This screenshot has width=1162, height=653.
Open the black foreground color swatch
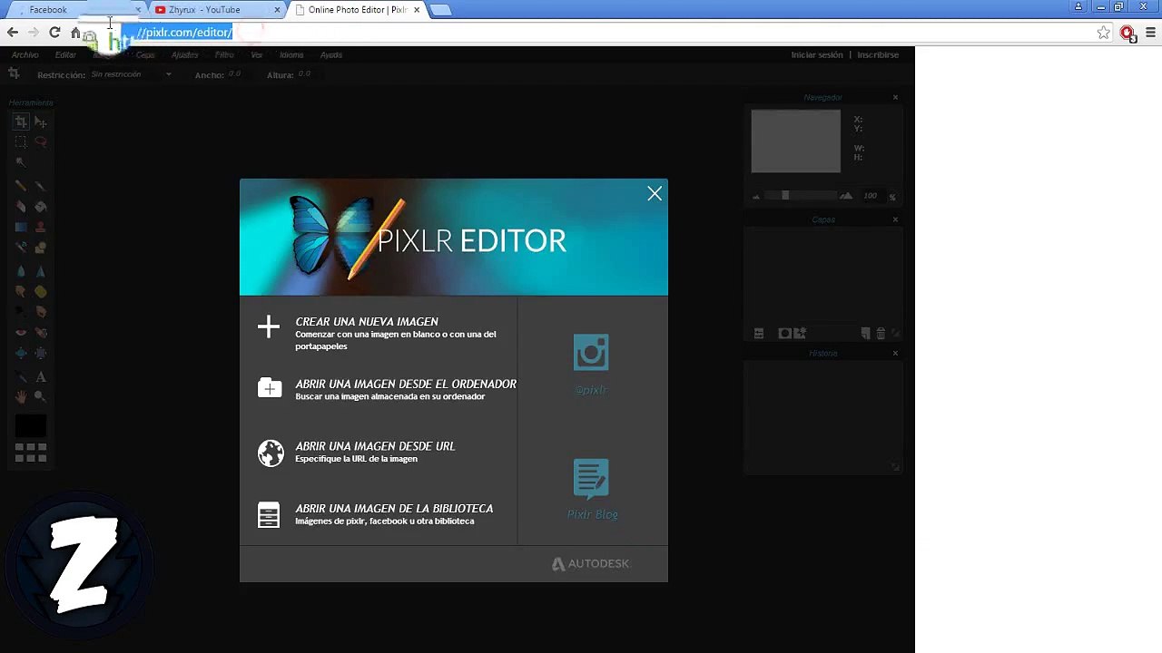[x=30, y=425]
